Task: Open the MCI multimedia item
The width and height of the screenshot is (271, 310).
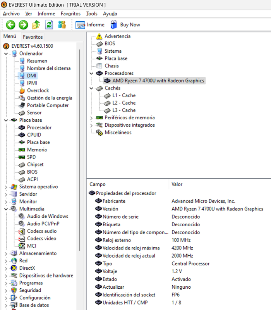Action: 32,246
